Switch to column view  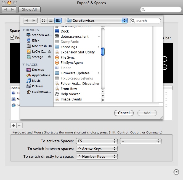pos(58,20)
